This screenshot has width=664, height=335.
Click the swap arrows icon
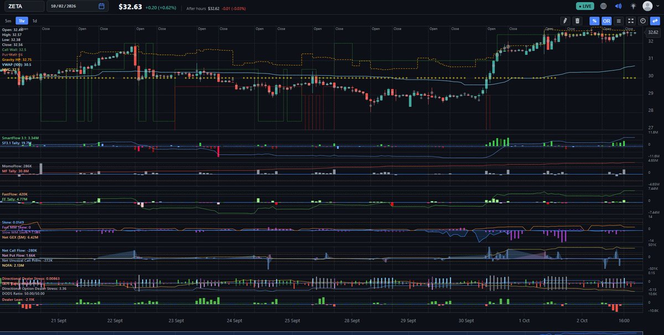tap(655, 20)
